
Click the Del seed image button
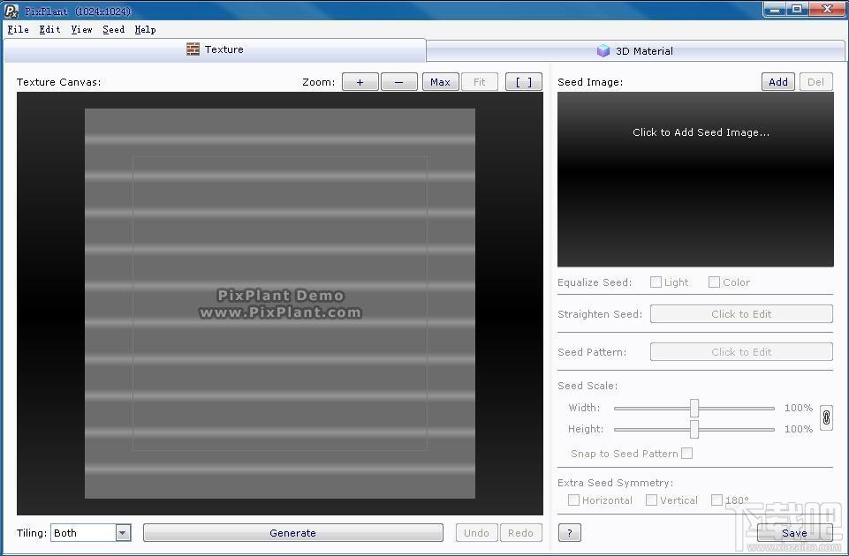[x=816, y=82]
